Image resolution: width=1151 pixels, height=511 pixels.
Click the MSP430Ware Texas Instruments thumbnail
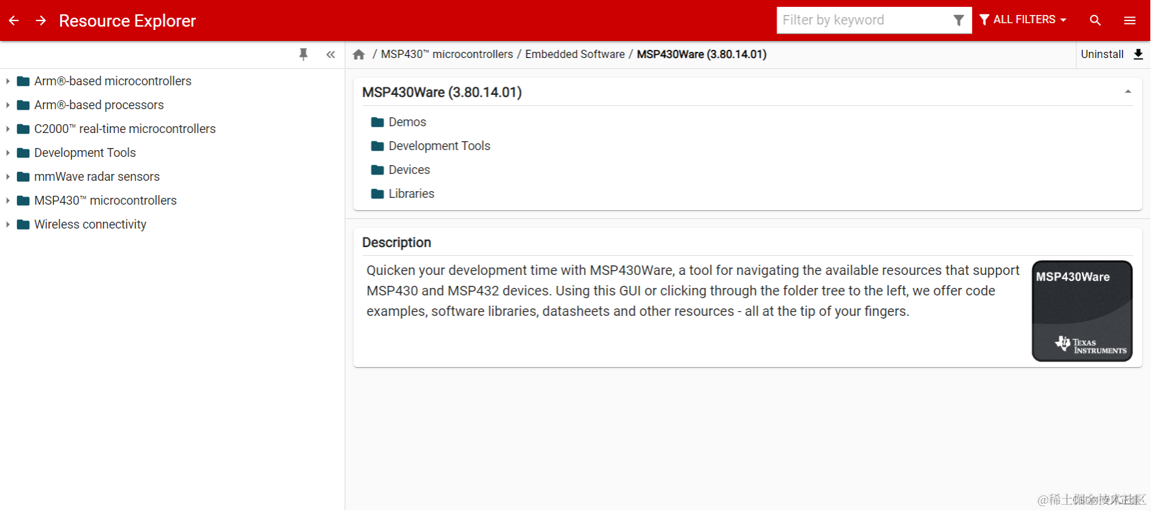coord(1082,311)
